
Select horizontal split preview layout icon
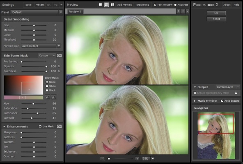click(x=106, y=5)
